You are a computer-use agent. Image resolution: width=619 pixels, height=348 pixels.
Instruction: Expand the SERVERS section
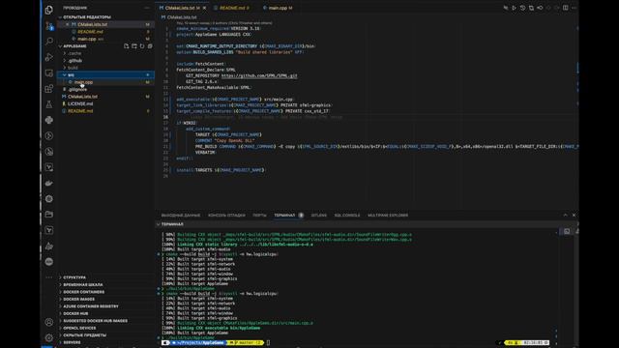click(x=105, y=342)
